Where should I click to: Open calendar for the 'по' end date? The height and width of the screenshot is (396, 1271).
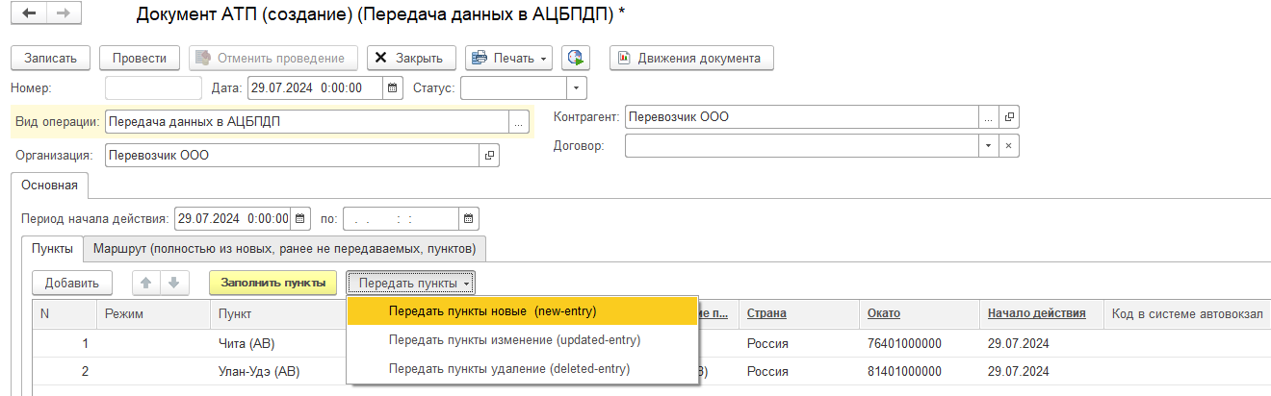(468, 218)
